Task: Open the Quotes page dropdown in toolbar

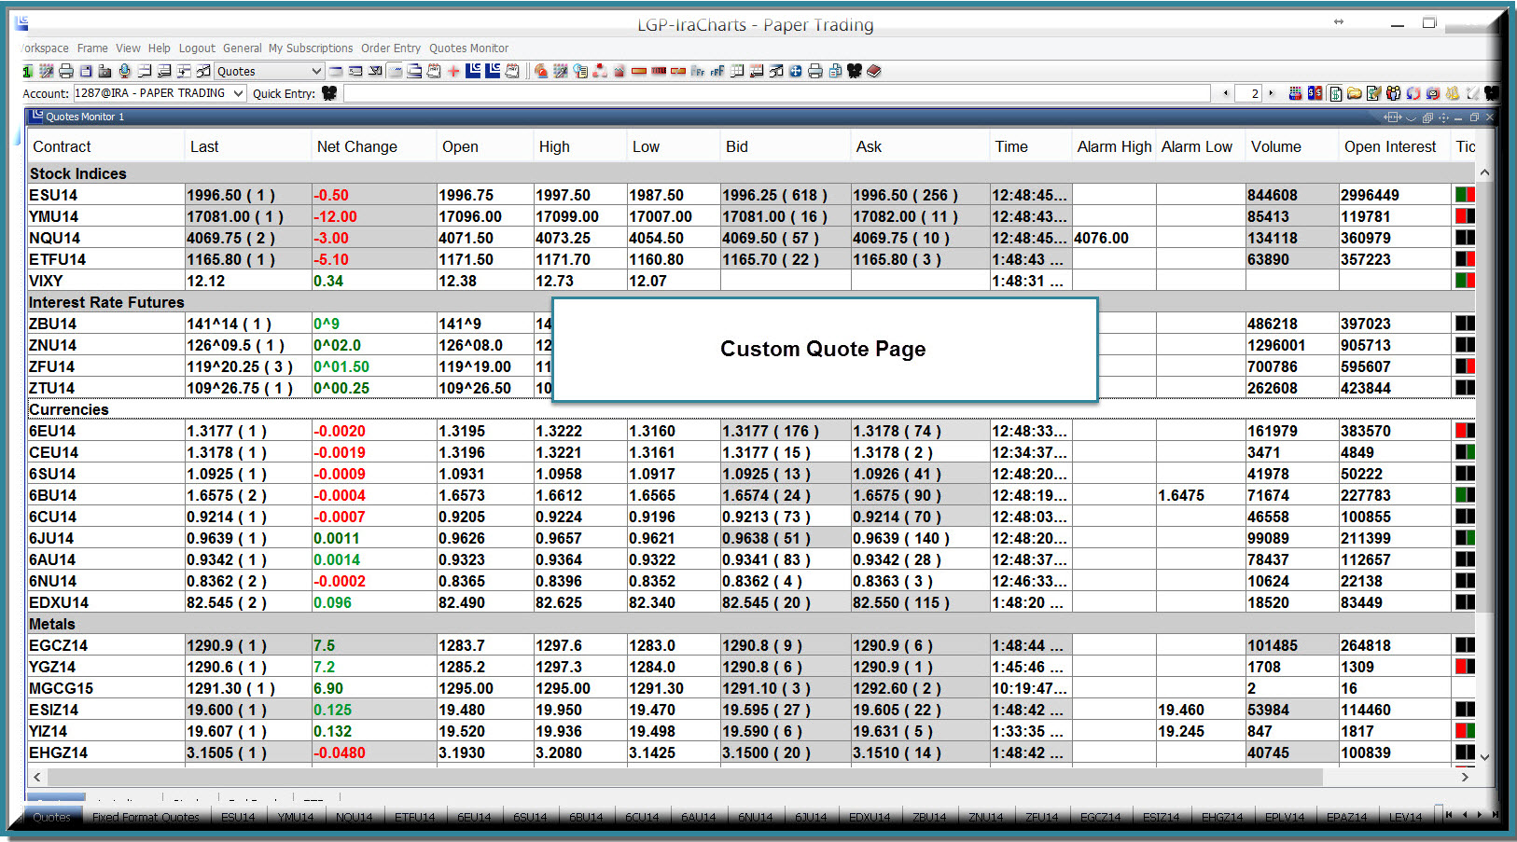Action: coord(270,71)
